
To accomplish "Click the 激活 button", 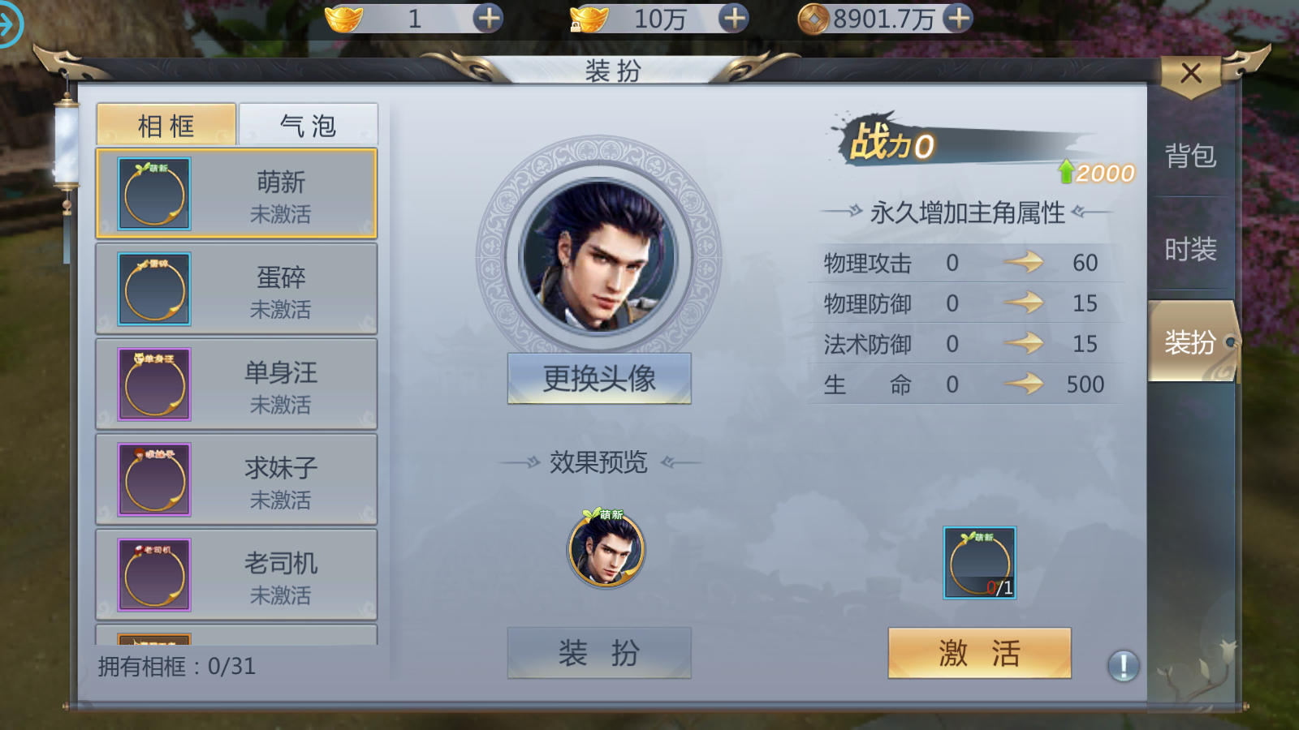I will pos(980,653).
